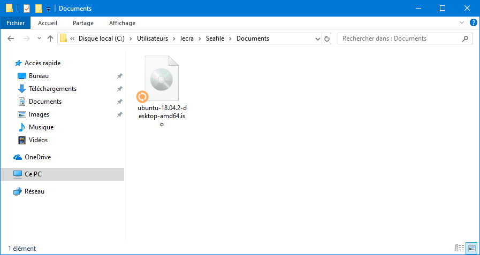Open the blue Help question mark icon
The width and height of the screenshot is (480, 255).
[473, 22]
